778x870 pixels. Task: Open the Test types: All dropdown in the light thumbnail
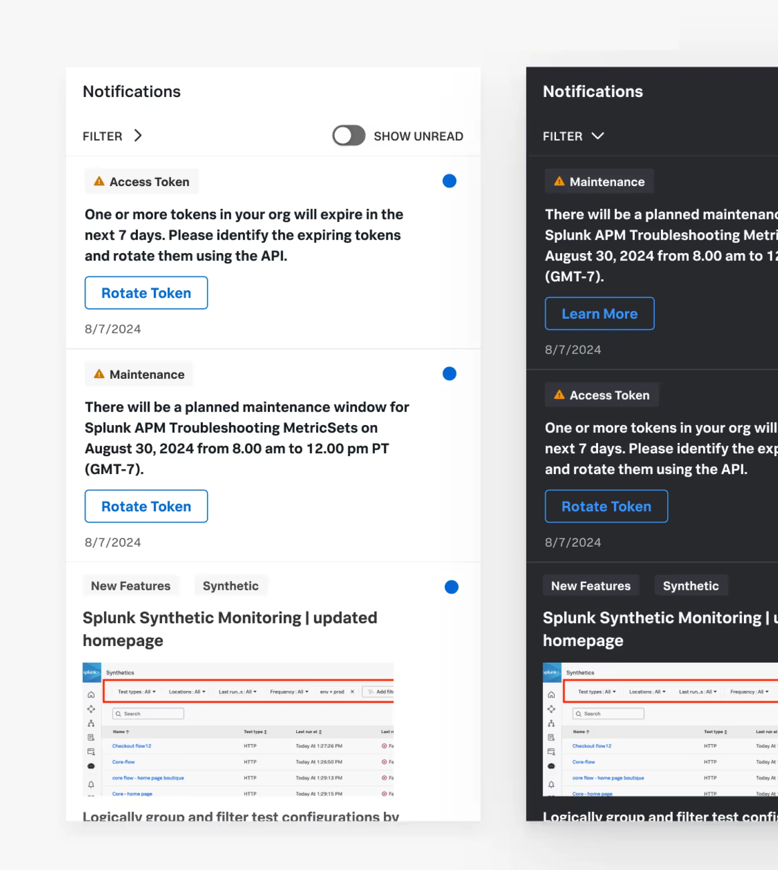(x=136, y=691)
